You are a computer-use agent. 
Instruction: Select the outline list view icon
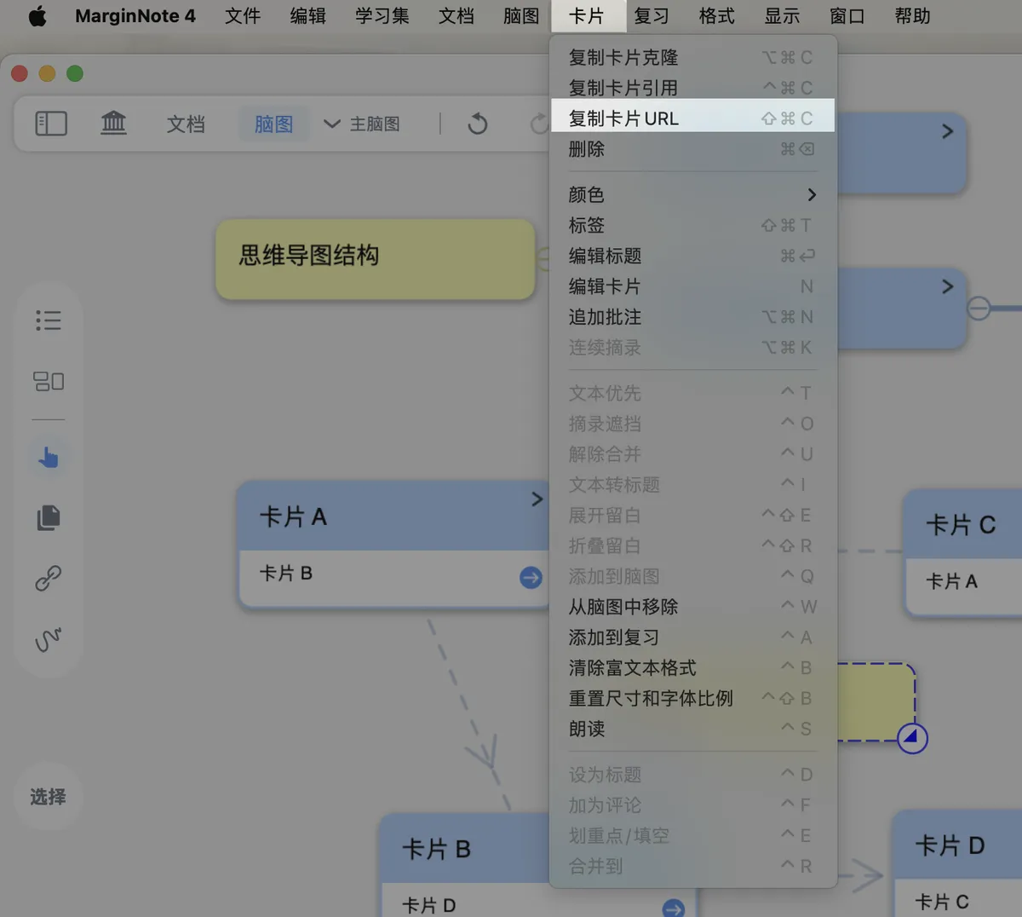tap(49, 320)
